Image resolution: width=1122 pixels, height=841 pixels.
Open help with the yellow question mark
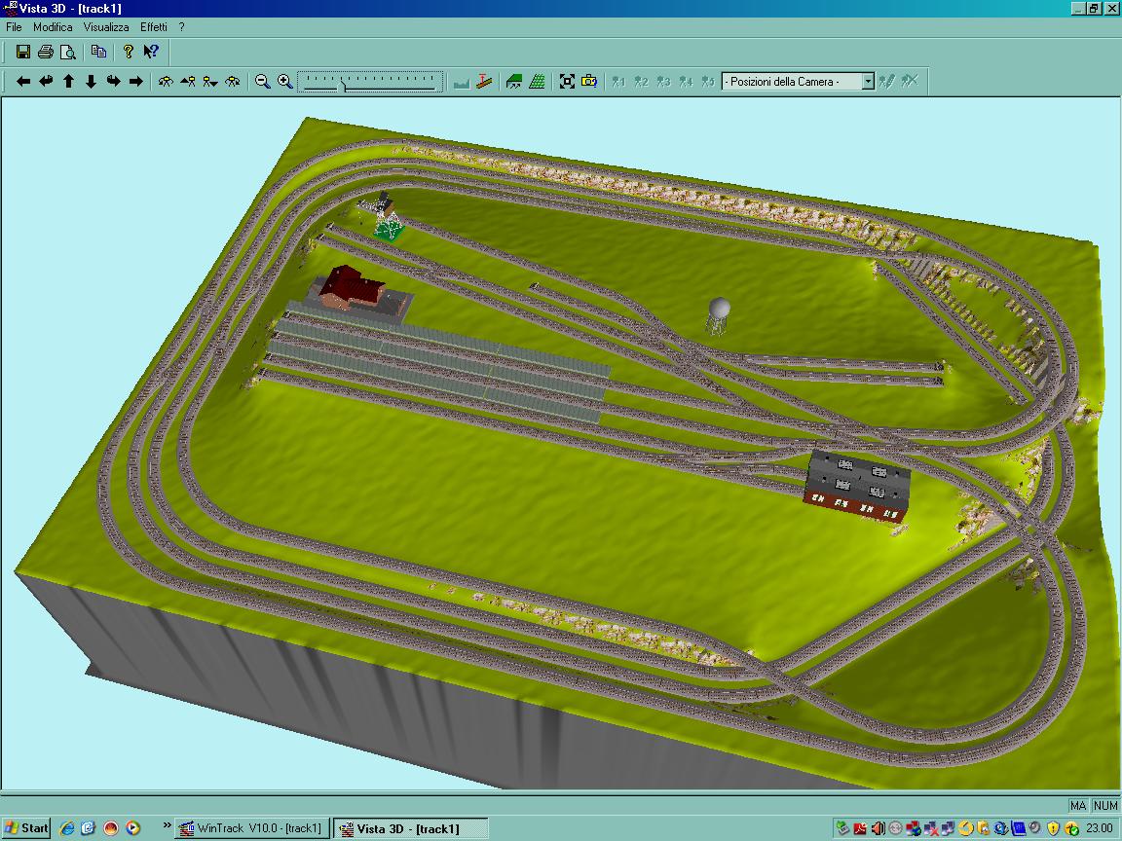(129, 52)
